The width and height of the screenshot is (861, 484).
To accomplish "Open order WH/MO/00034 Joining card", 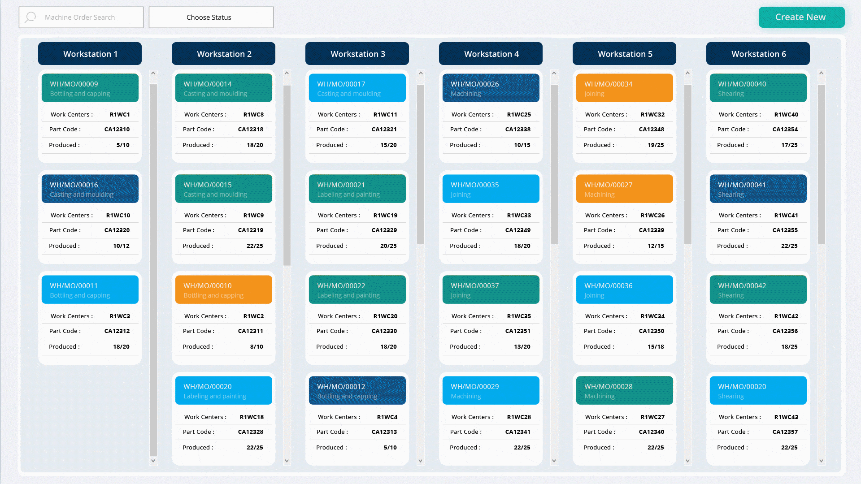I will [x=624, y=88].
